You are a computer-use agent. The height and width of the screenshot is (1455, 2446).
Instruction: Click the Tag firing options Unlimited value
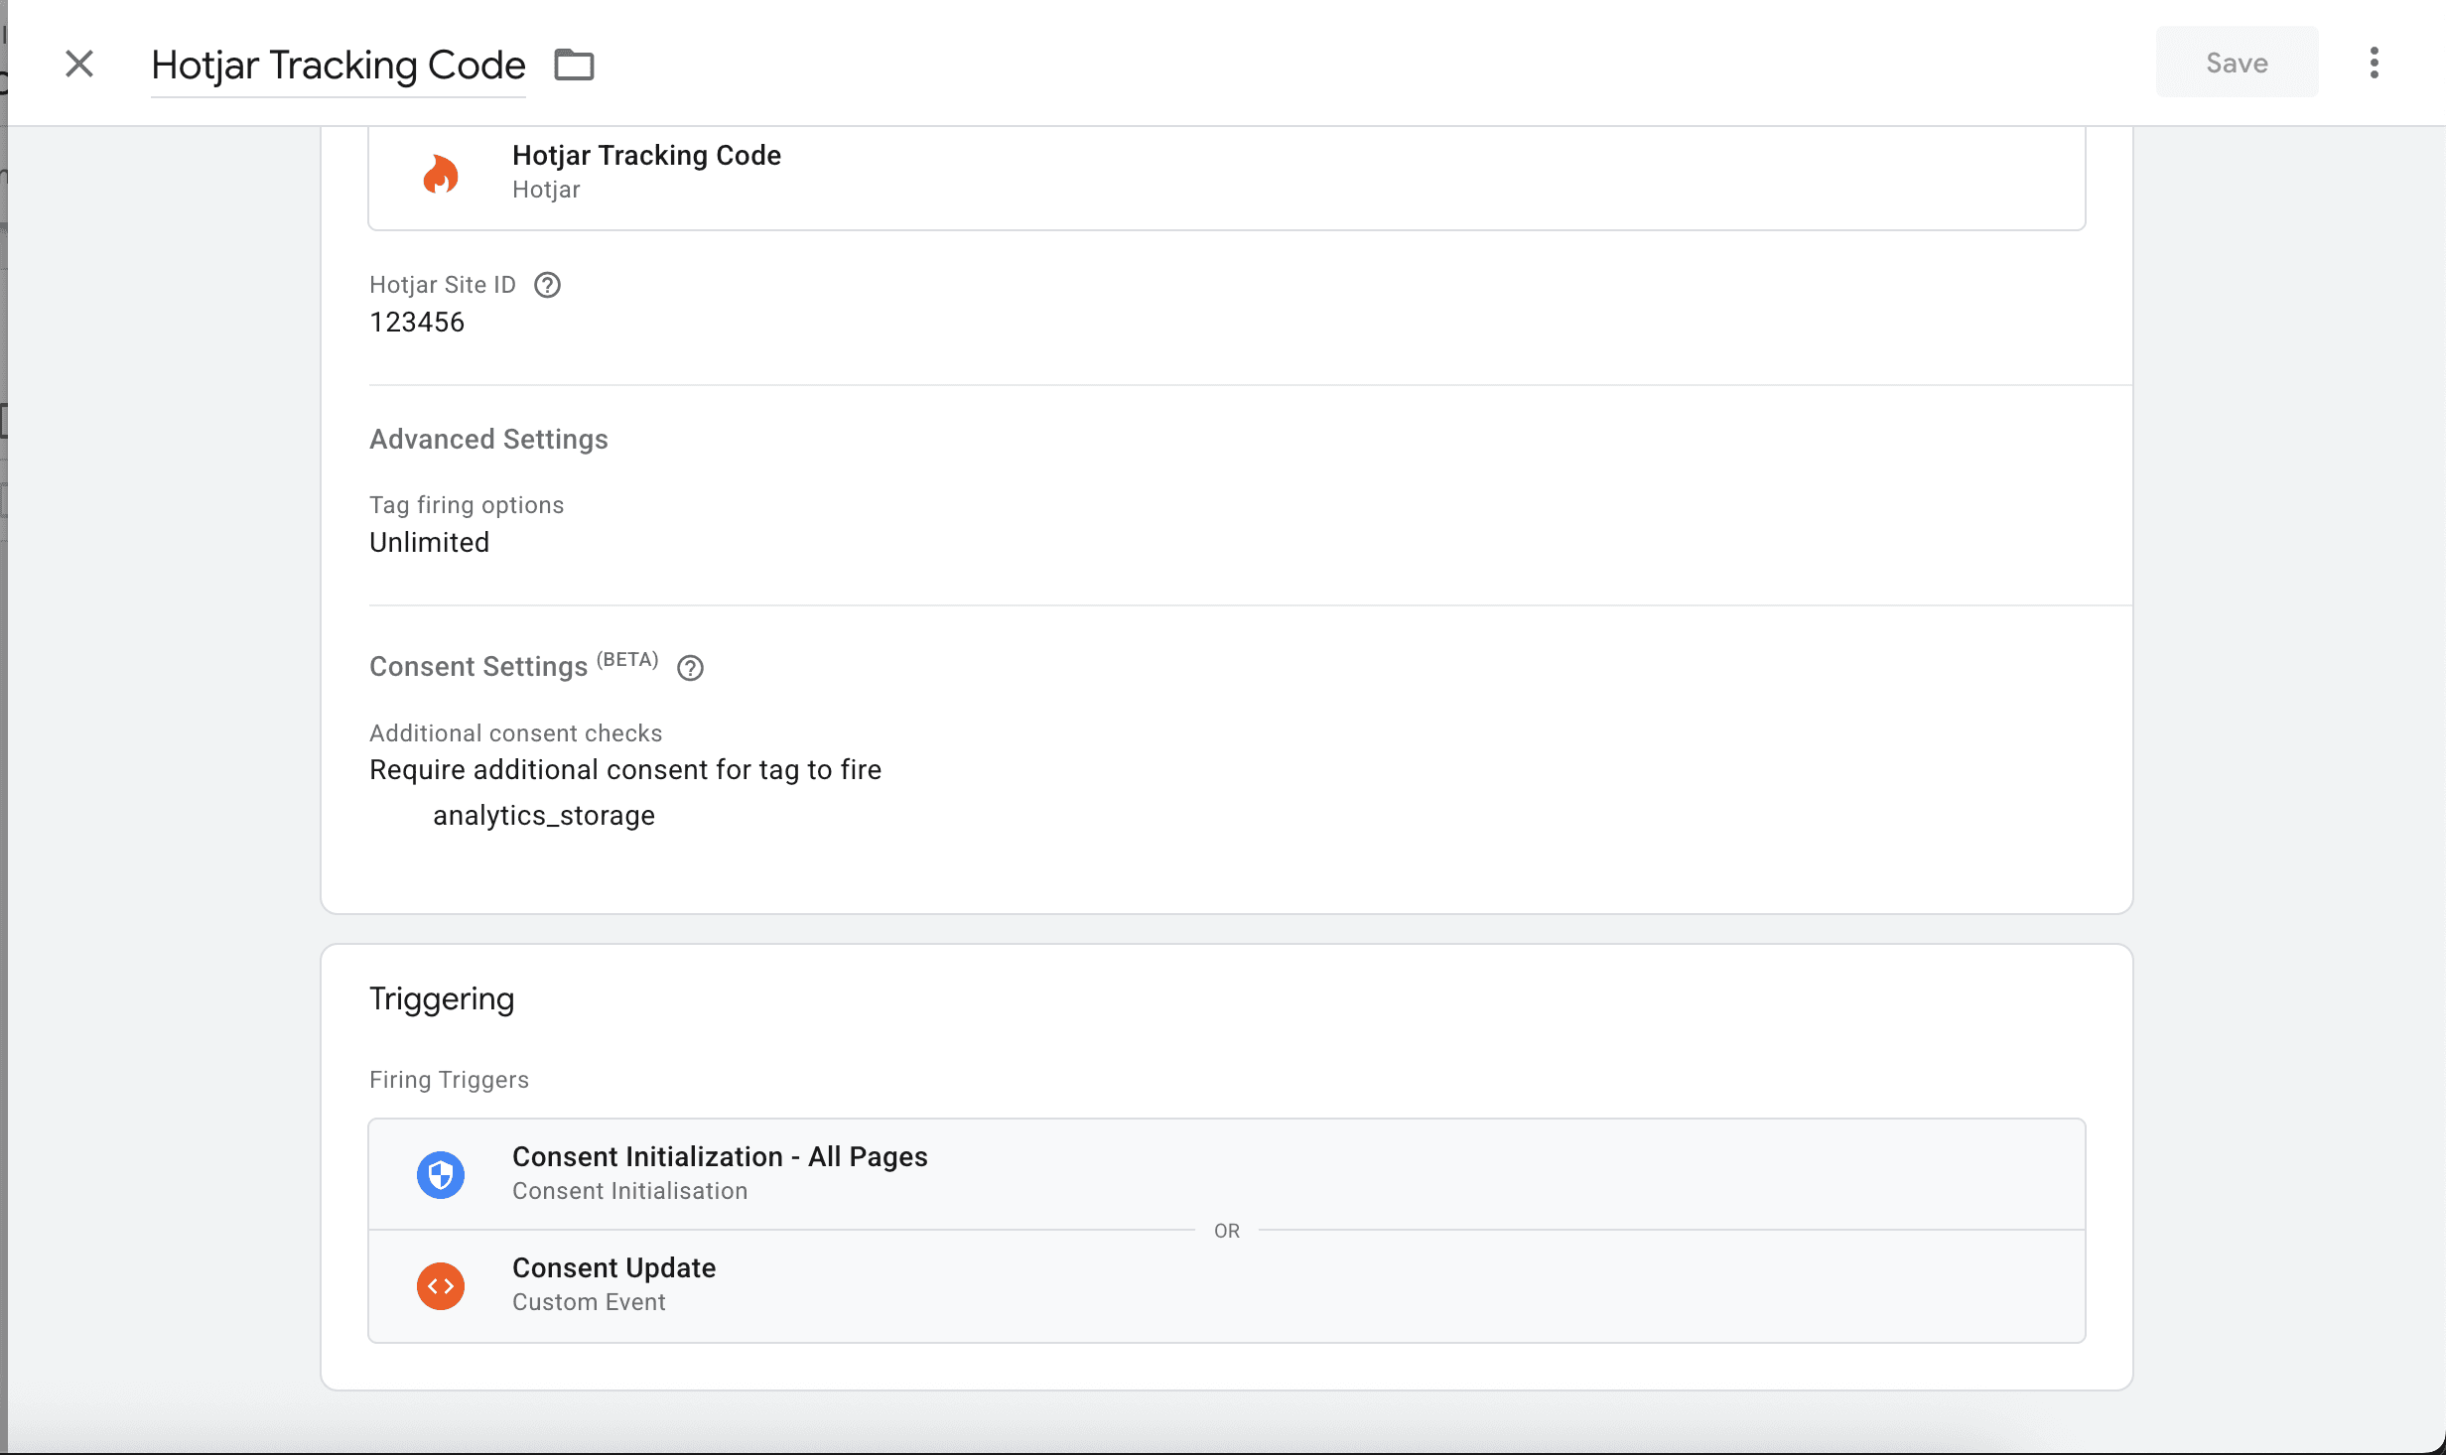coord(429,543)
